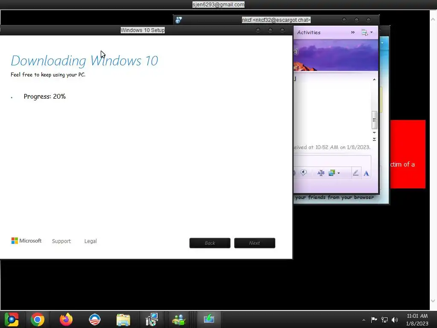
Task: Open the dropdown arrow beside show menu icon
Action: pos(372,32)
